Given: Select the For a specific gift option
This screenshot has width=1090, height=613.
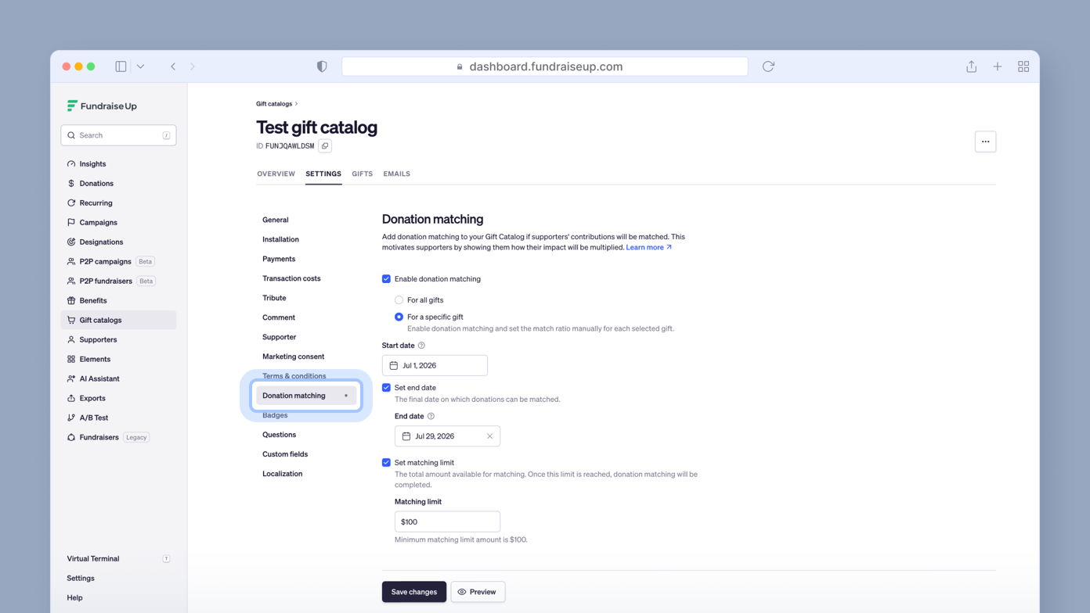Looking at the screenshot, I should (x=399, y=317).
